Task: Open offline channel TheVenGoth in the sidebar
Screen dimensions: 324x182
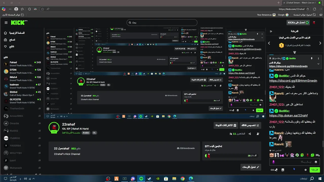Action: coord(22,108)
